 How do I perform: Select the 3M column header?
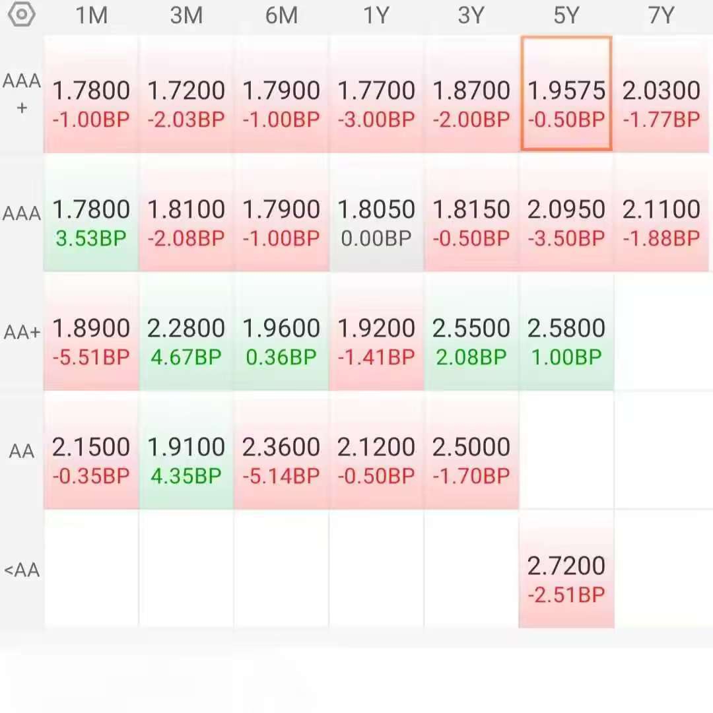[186, 15]
